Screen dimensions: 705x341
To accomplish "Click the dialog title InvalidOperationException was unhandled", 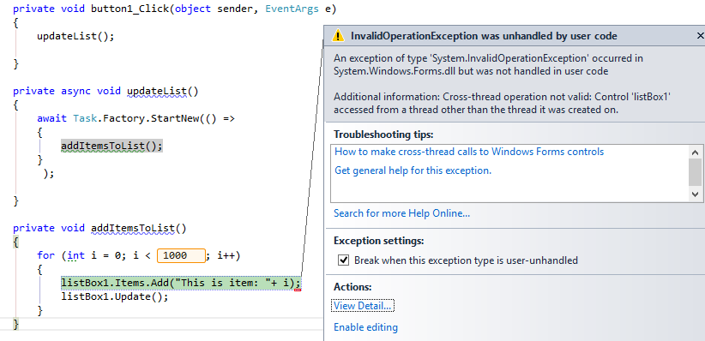I will [x=484, y=36].
